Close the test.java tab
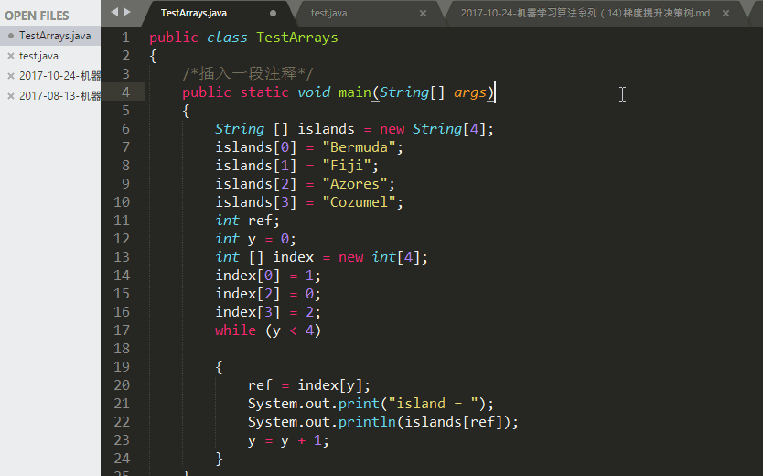The height and width of the screenshot is (476, 763). click(x=423, y=13)
